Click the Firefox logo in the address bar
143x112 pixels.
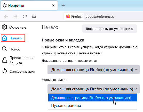click(68, 16)
